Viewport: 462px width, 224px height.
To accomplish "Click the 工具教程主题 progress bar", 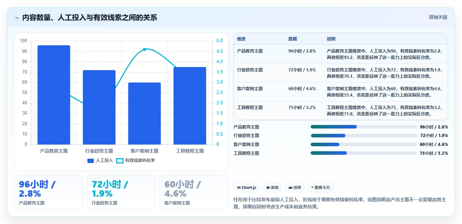I will click(x=364, y=153).
